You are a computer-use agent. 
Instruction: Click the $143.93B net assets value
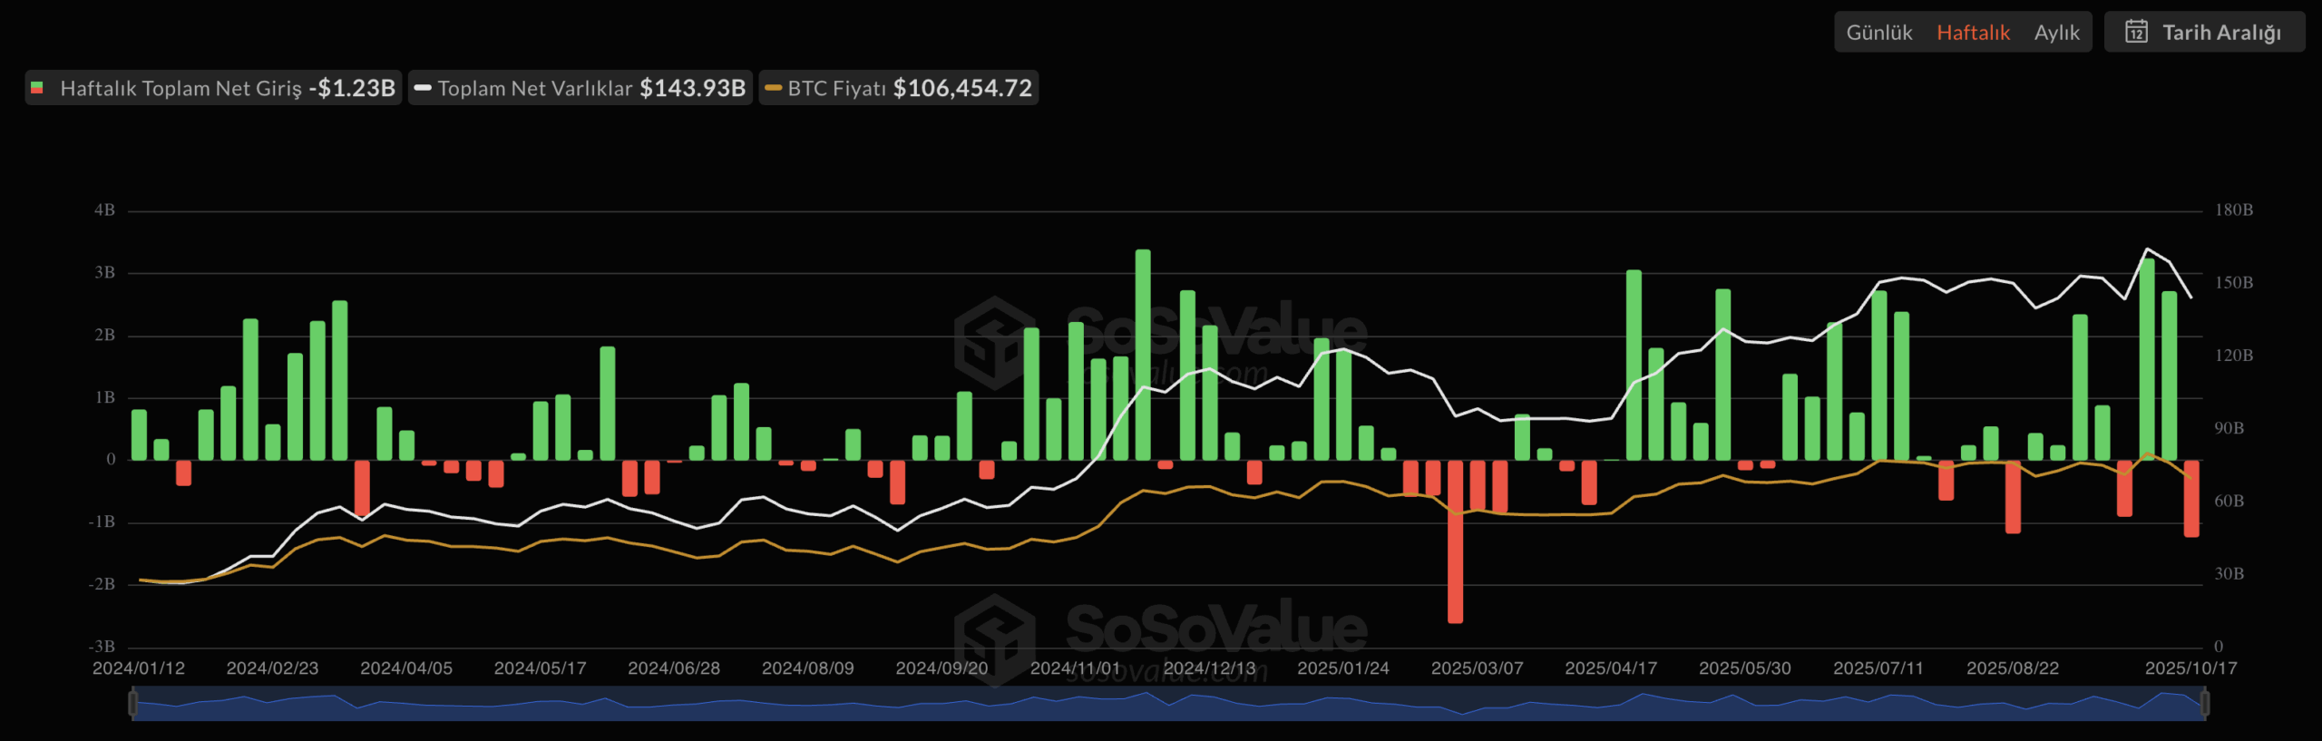(692, 88)
